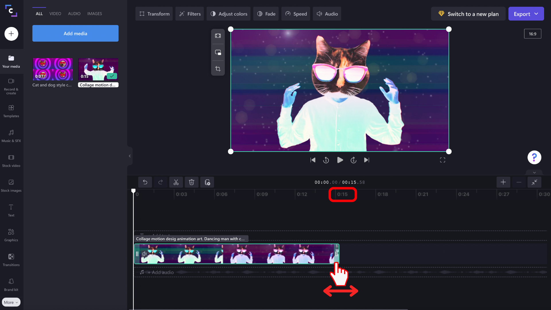Image resolution: width=551 pixels, height=310 pixels.
Task: Switch to the VIDEO tab
Action: tap(55, 13)
